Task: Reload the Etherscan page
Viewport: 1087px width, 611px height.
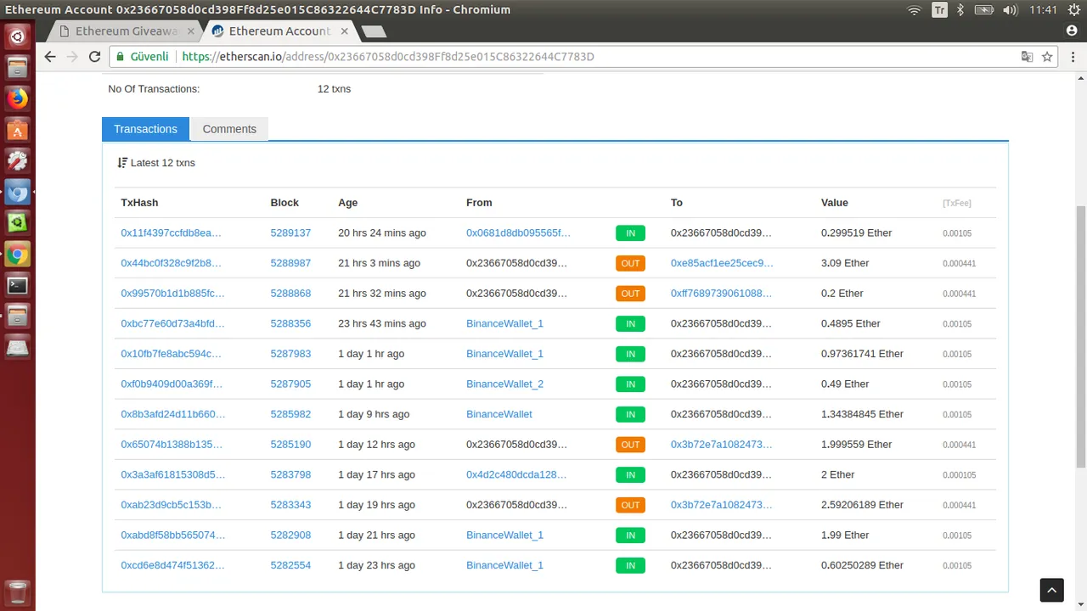Action: coord(95,57)
